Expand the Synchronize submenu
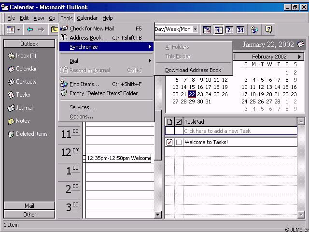 click(106, 47)
